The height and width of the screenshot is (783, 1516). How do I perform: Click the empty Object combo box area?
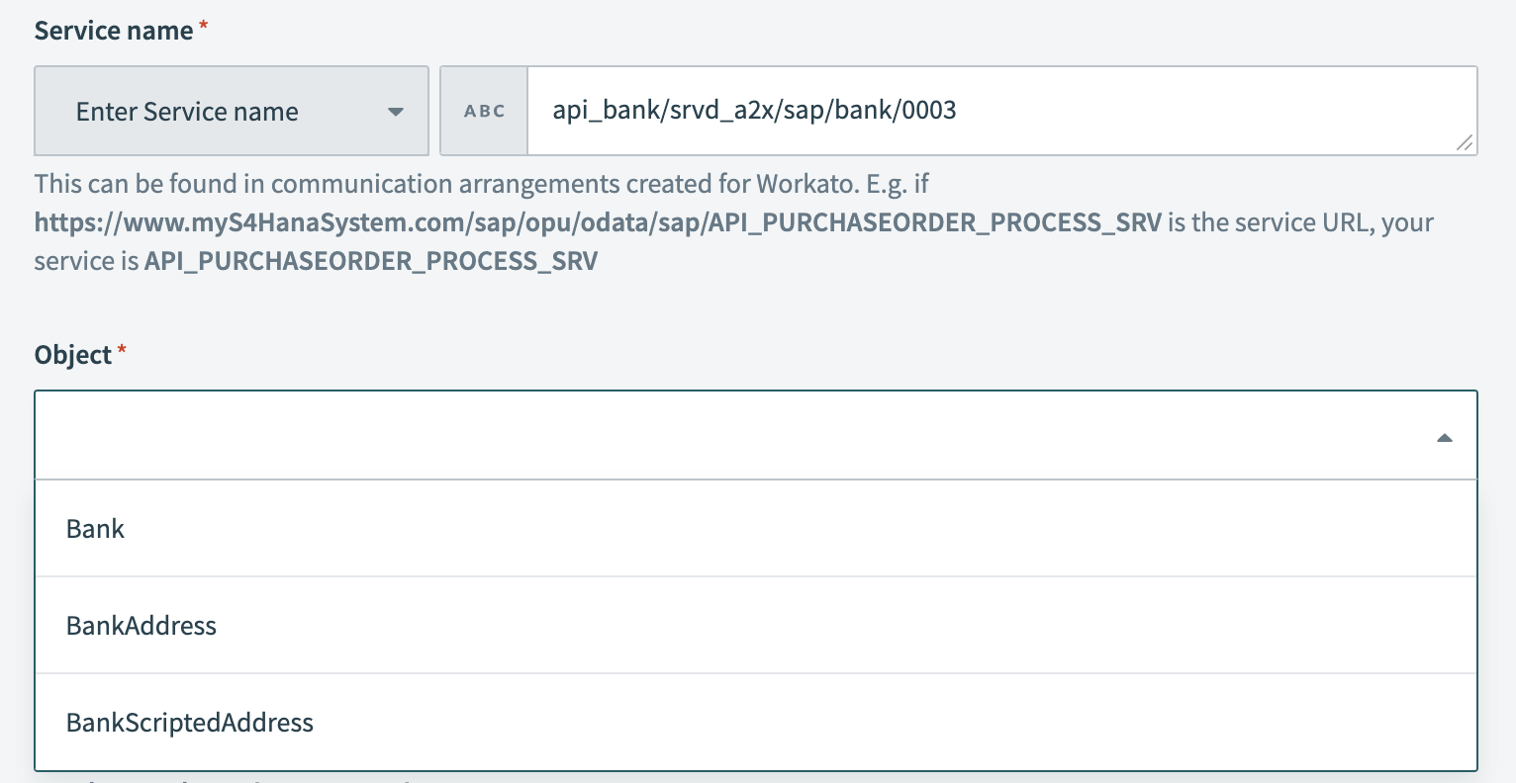point(693,436)
